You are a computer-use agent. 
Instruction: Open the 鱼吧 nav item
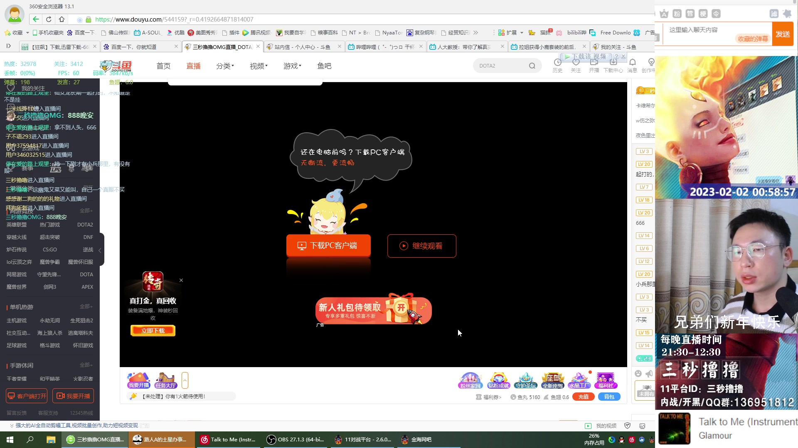tap(324, 66)
